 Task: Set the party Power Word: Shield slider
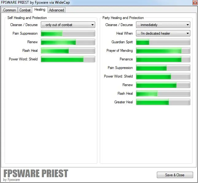[x=163, y=76]
